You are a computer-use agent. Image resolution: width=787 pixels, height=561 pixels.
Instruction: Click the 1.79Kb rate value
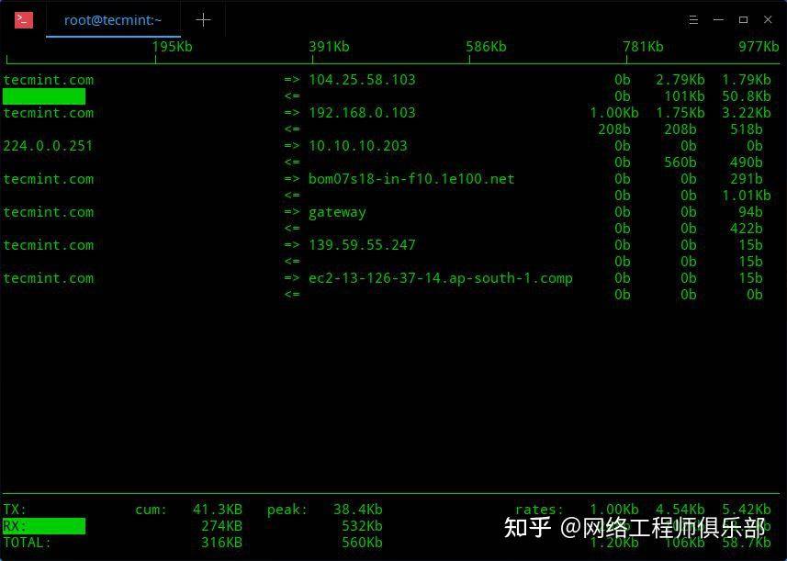coord(747,80)
